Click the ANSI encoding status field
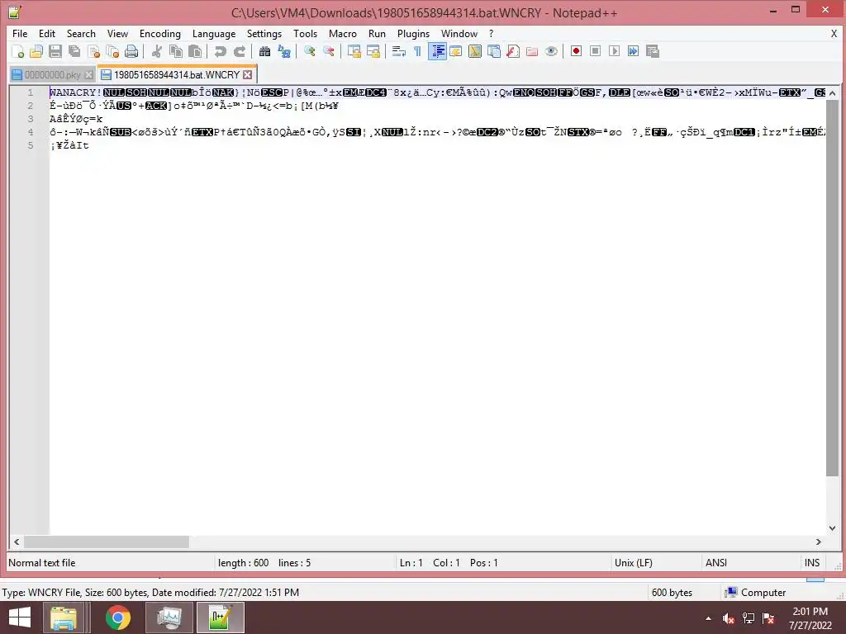The height and width of the screenshot is (634, 846). pos(716,563)
